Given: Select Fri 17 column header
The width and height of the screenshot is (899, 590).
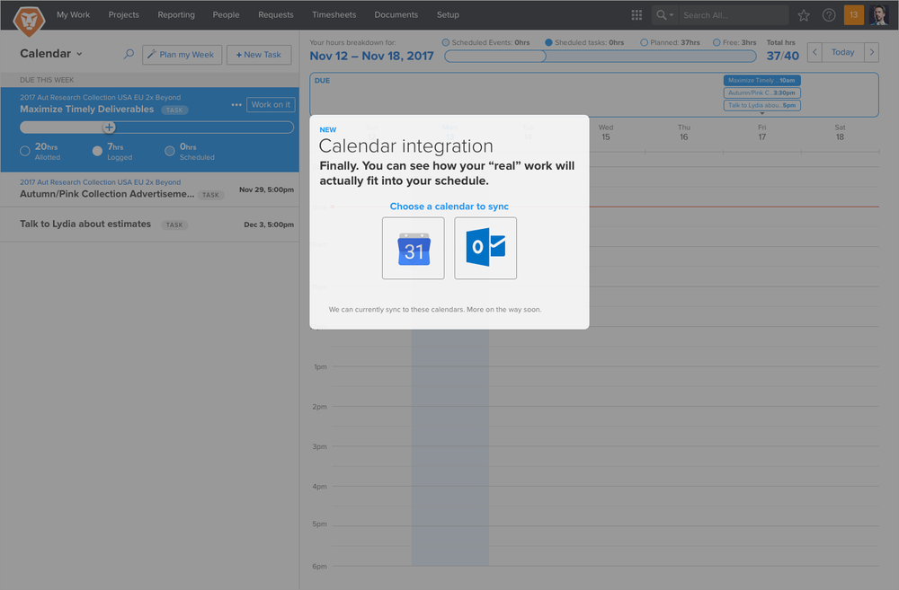Looking at the screenshot, I should pos(762,132).
